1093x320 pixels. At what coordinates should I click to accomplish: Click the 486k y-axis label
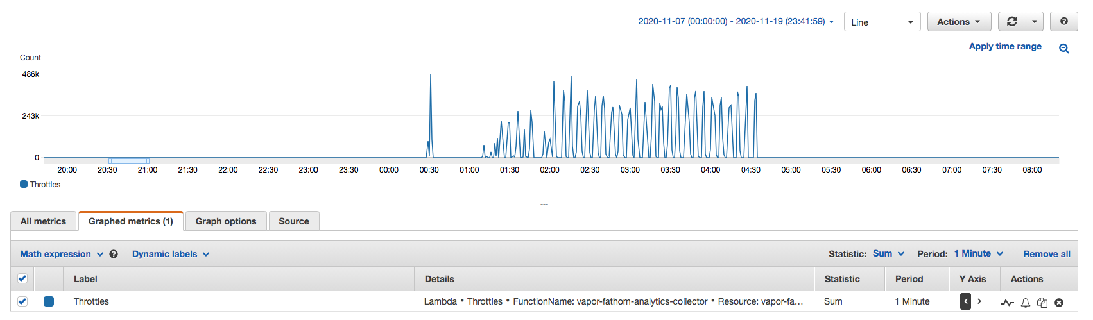pos(31,74)
